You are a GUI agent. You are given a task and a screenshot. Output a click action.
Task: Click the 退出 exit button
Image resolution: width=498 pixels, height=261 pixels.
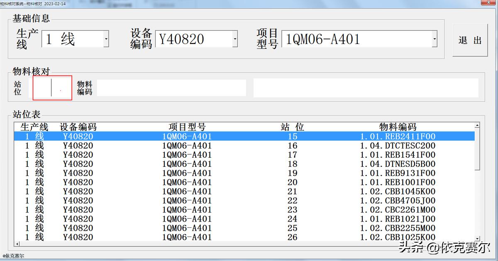click(469, 40)
